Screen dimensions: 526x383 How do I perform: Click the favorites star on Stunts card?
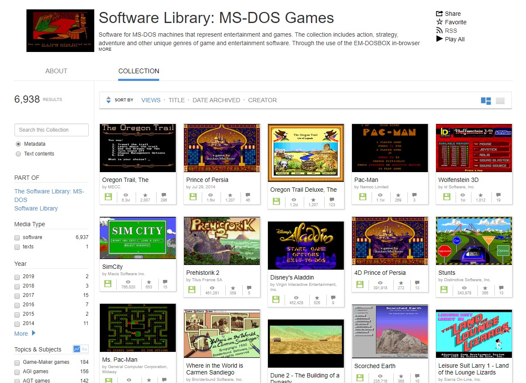coord(485,288)
